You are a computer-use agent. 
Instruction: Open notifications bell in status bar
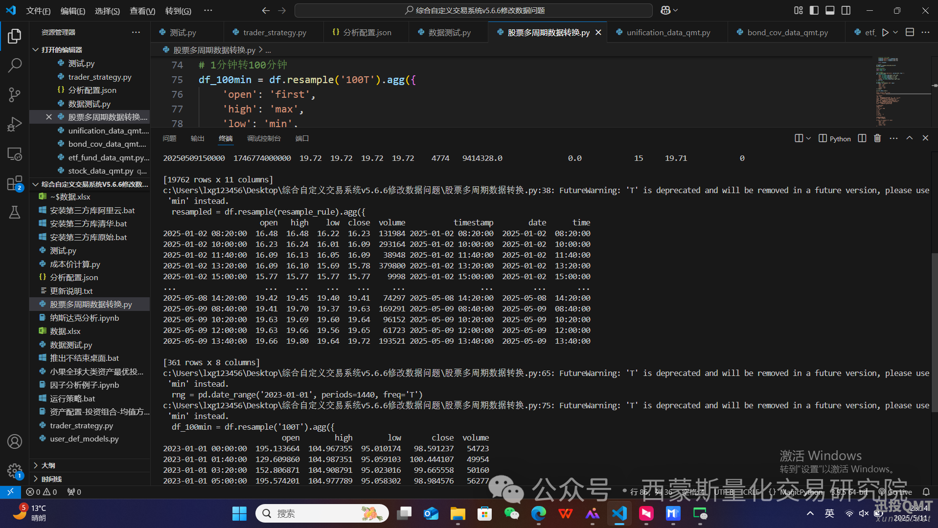926,492
